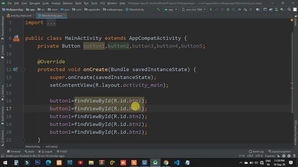Open the File menu
298x167 pixels.
pos(9,3)
